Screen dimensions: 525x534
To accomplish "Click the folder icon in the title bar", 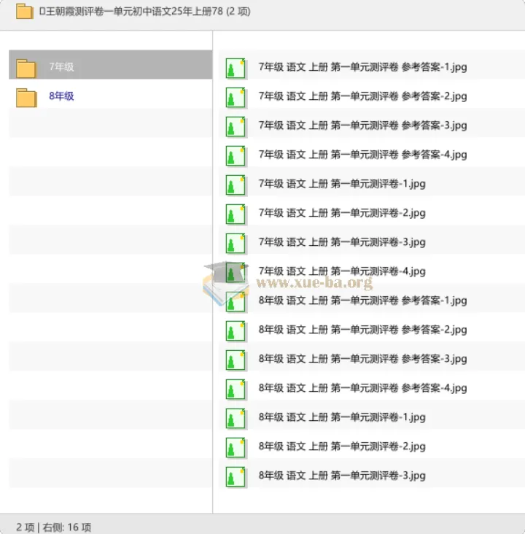I will (24, 11).
